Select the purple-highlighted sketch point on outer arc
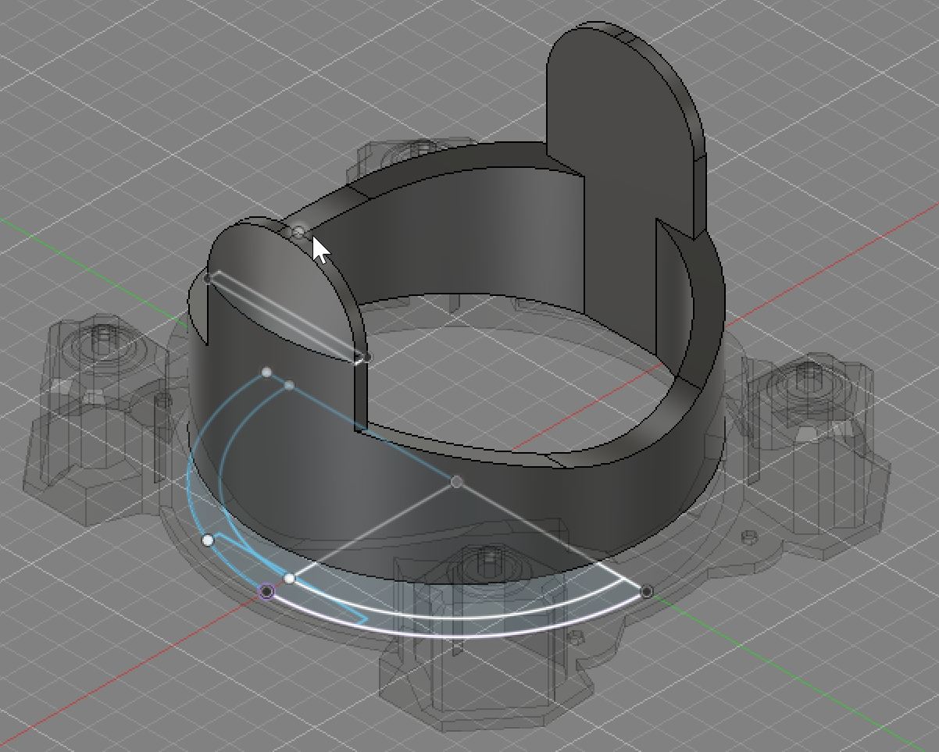Image resolution: width=939 pixels, height=752 pixels. (267, 592)
